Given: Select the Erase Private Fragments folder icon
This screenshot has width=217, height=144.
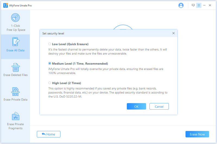Looking at the screenshot, I should pos(15,116).
